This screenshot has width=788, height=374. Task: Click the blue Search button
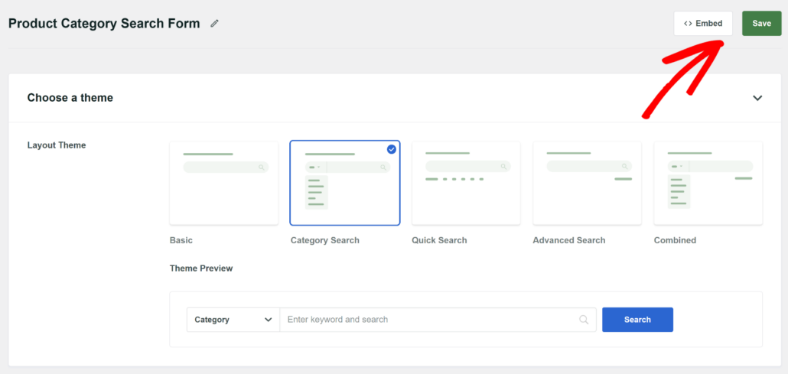pos(637,320)
